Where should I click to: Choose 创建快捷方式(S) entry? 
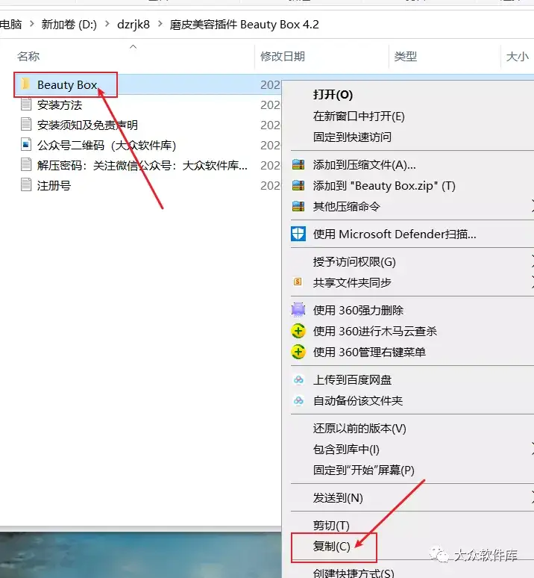click(354, 574)
